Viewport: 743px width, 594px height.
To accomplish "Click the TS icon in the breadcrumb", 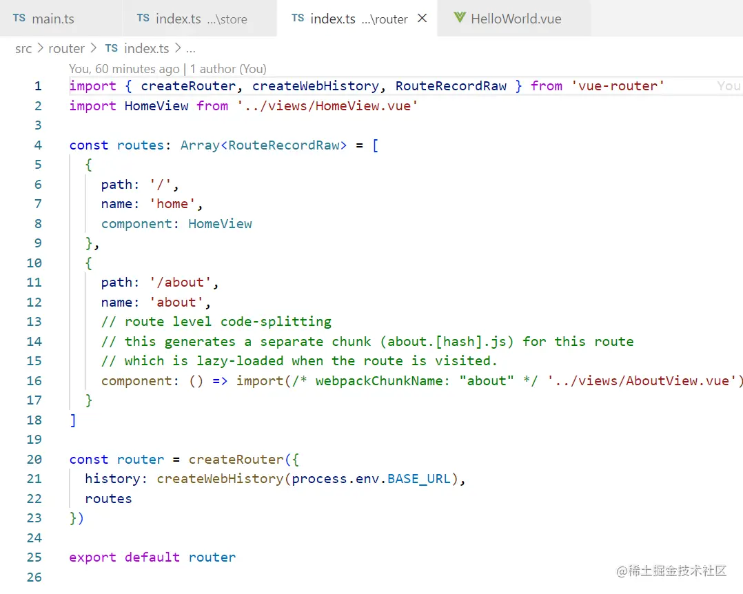I will 112,48.
